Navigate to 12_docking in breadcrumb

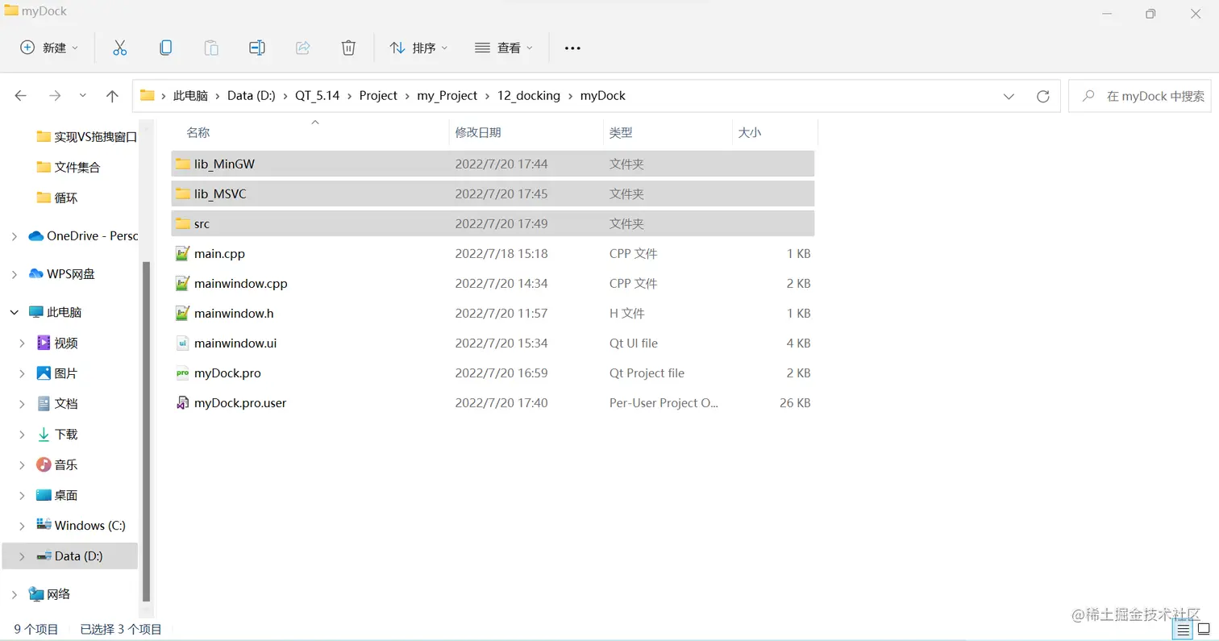click(x=529, y=96)
